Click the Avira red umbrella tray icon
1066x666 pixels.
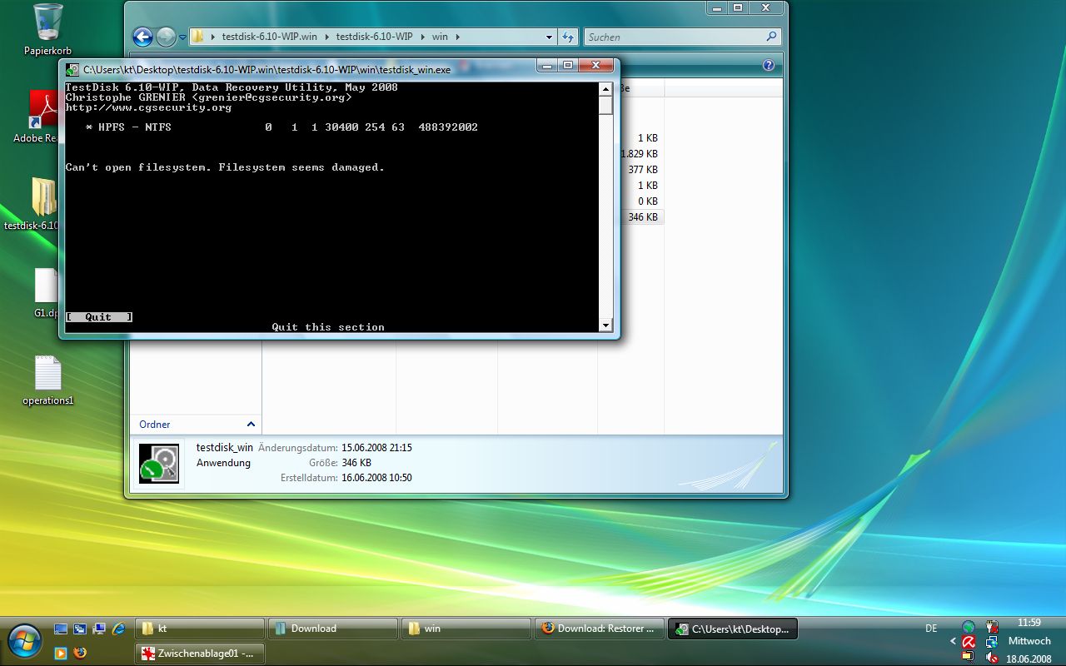point(969,642)
